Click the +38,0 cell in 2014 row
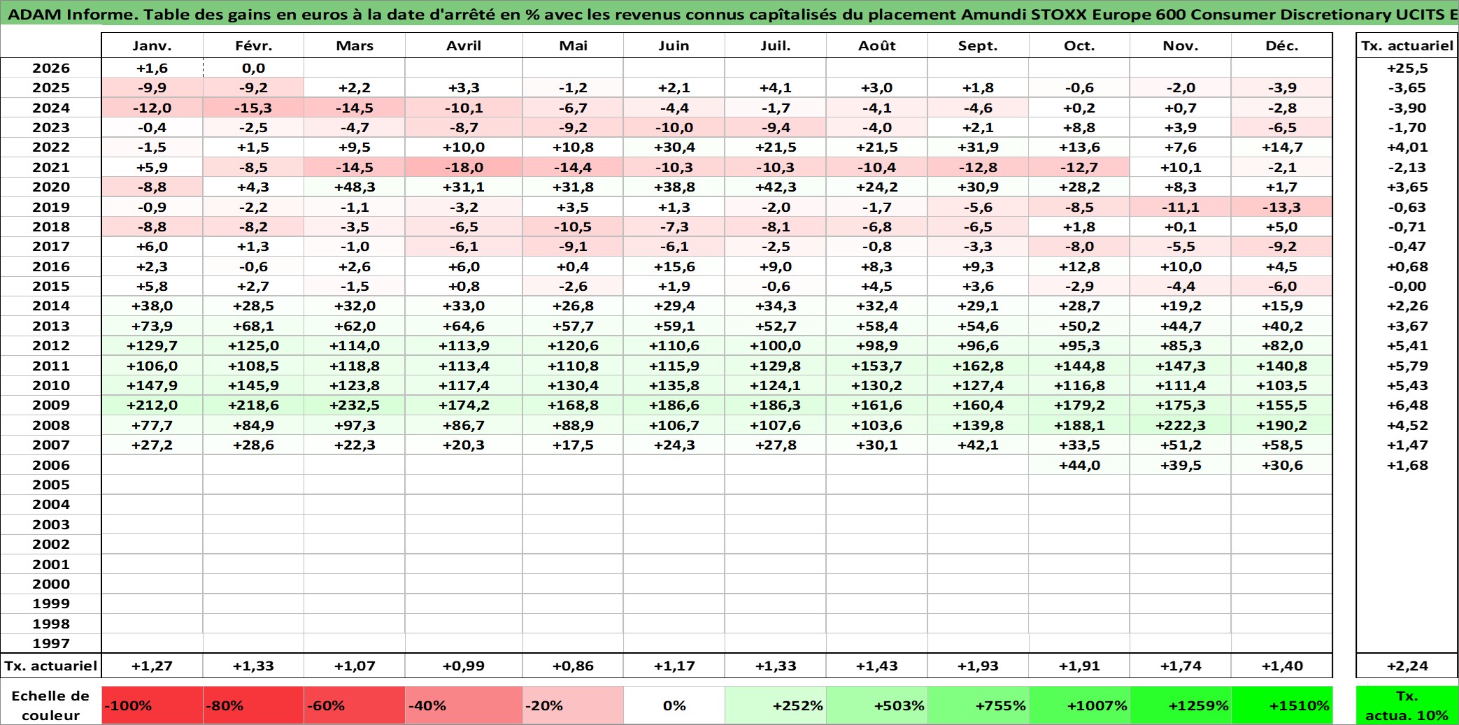This screenshot has width=1459, height=725. (x=152, y=306)
